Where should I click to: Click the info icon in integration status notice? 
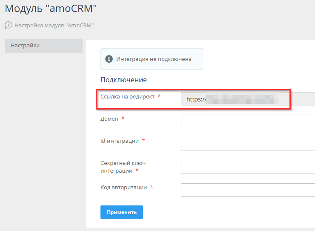click(109, 59)
